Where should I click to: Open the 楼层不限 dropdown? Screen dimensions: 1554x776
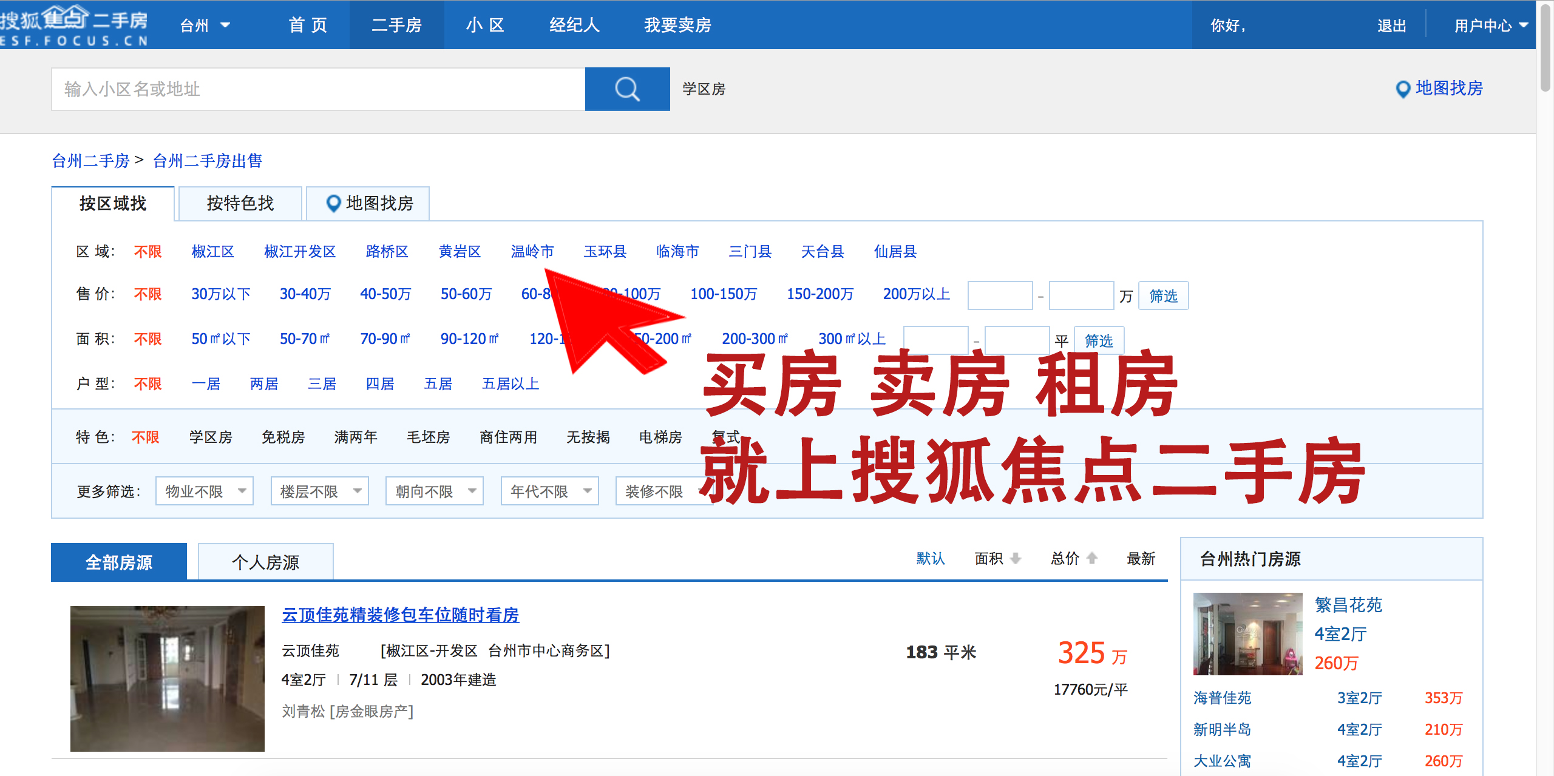[x=319, y=491]
